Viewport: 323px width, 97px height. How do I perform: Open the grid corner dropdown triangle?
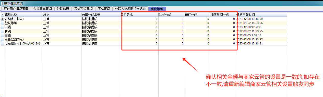click(x=2, y=15)
